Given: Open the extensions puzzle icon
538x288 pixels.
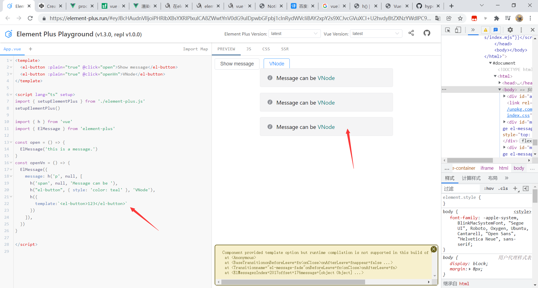Looking at the screenshot, I should point(497,18).
